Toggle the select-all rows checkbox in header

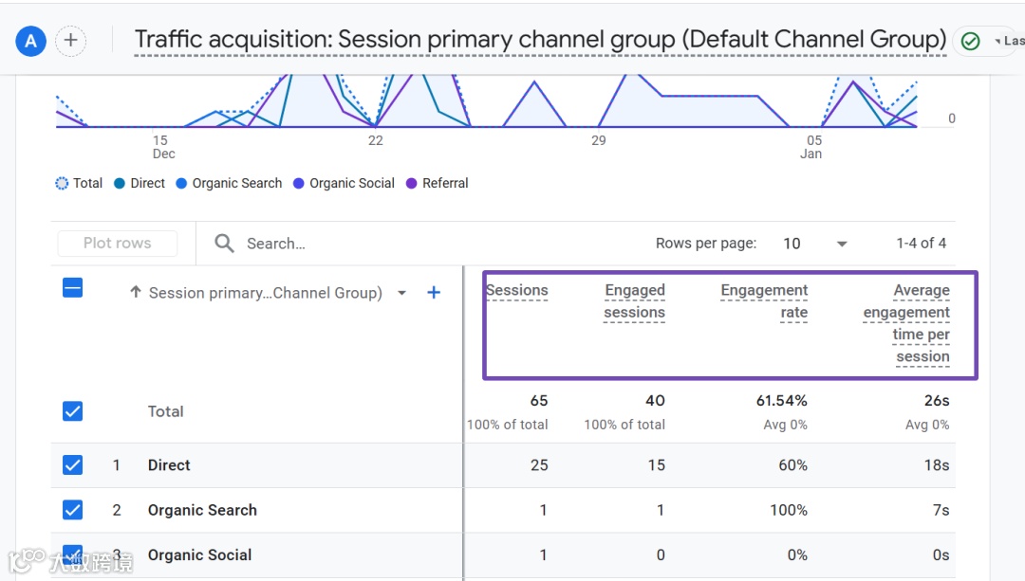point(72,288)
